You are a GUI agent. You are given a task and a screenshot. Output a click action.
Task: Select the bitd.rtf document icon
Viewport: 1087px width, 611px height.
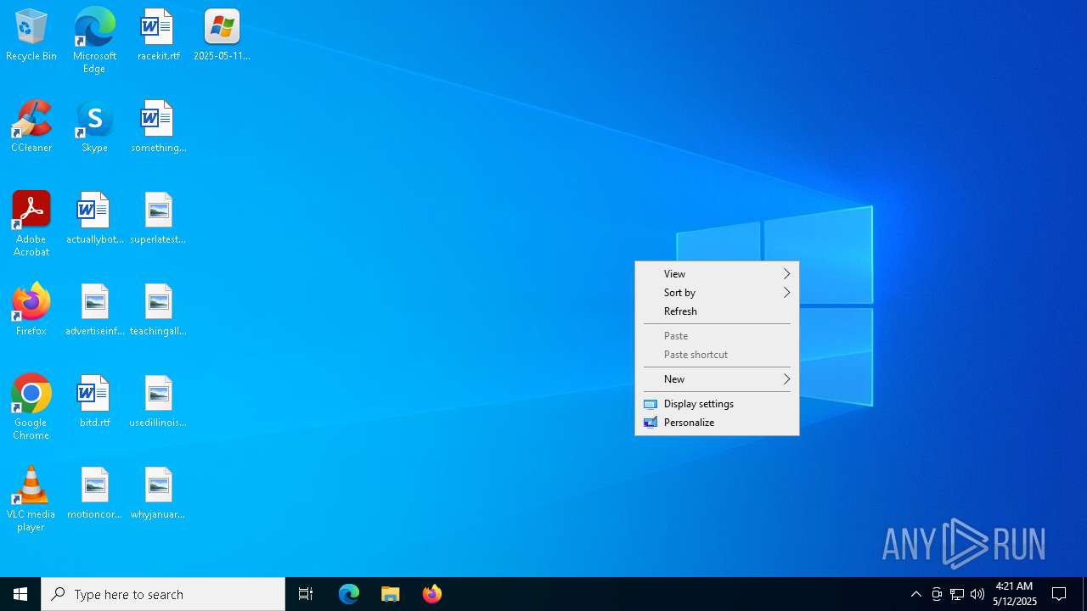tap(94, 402)
